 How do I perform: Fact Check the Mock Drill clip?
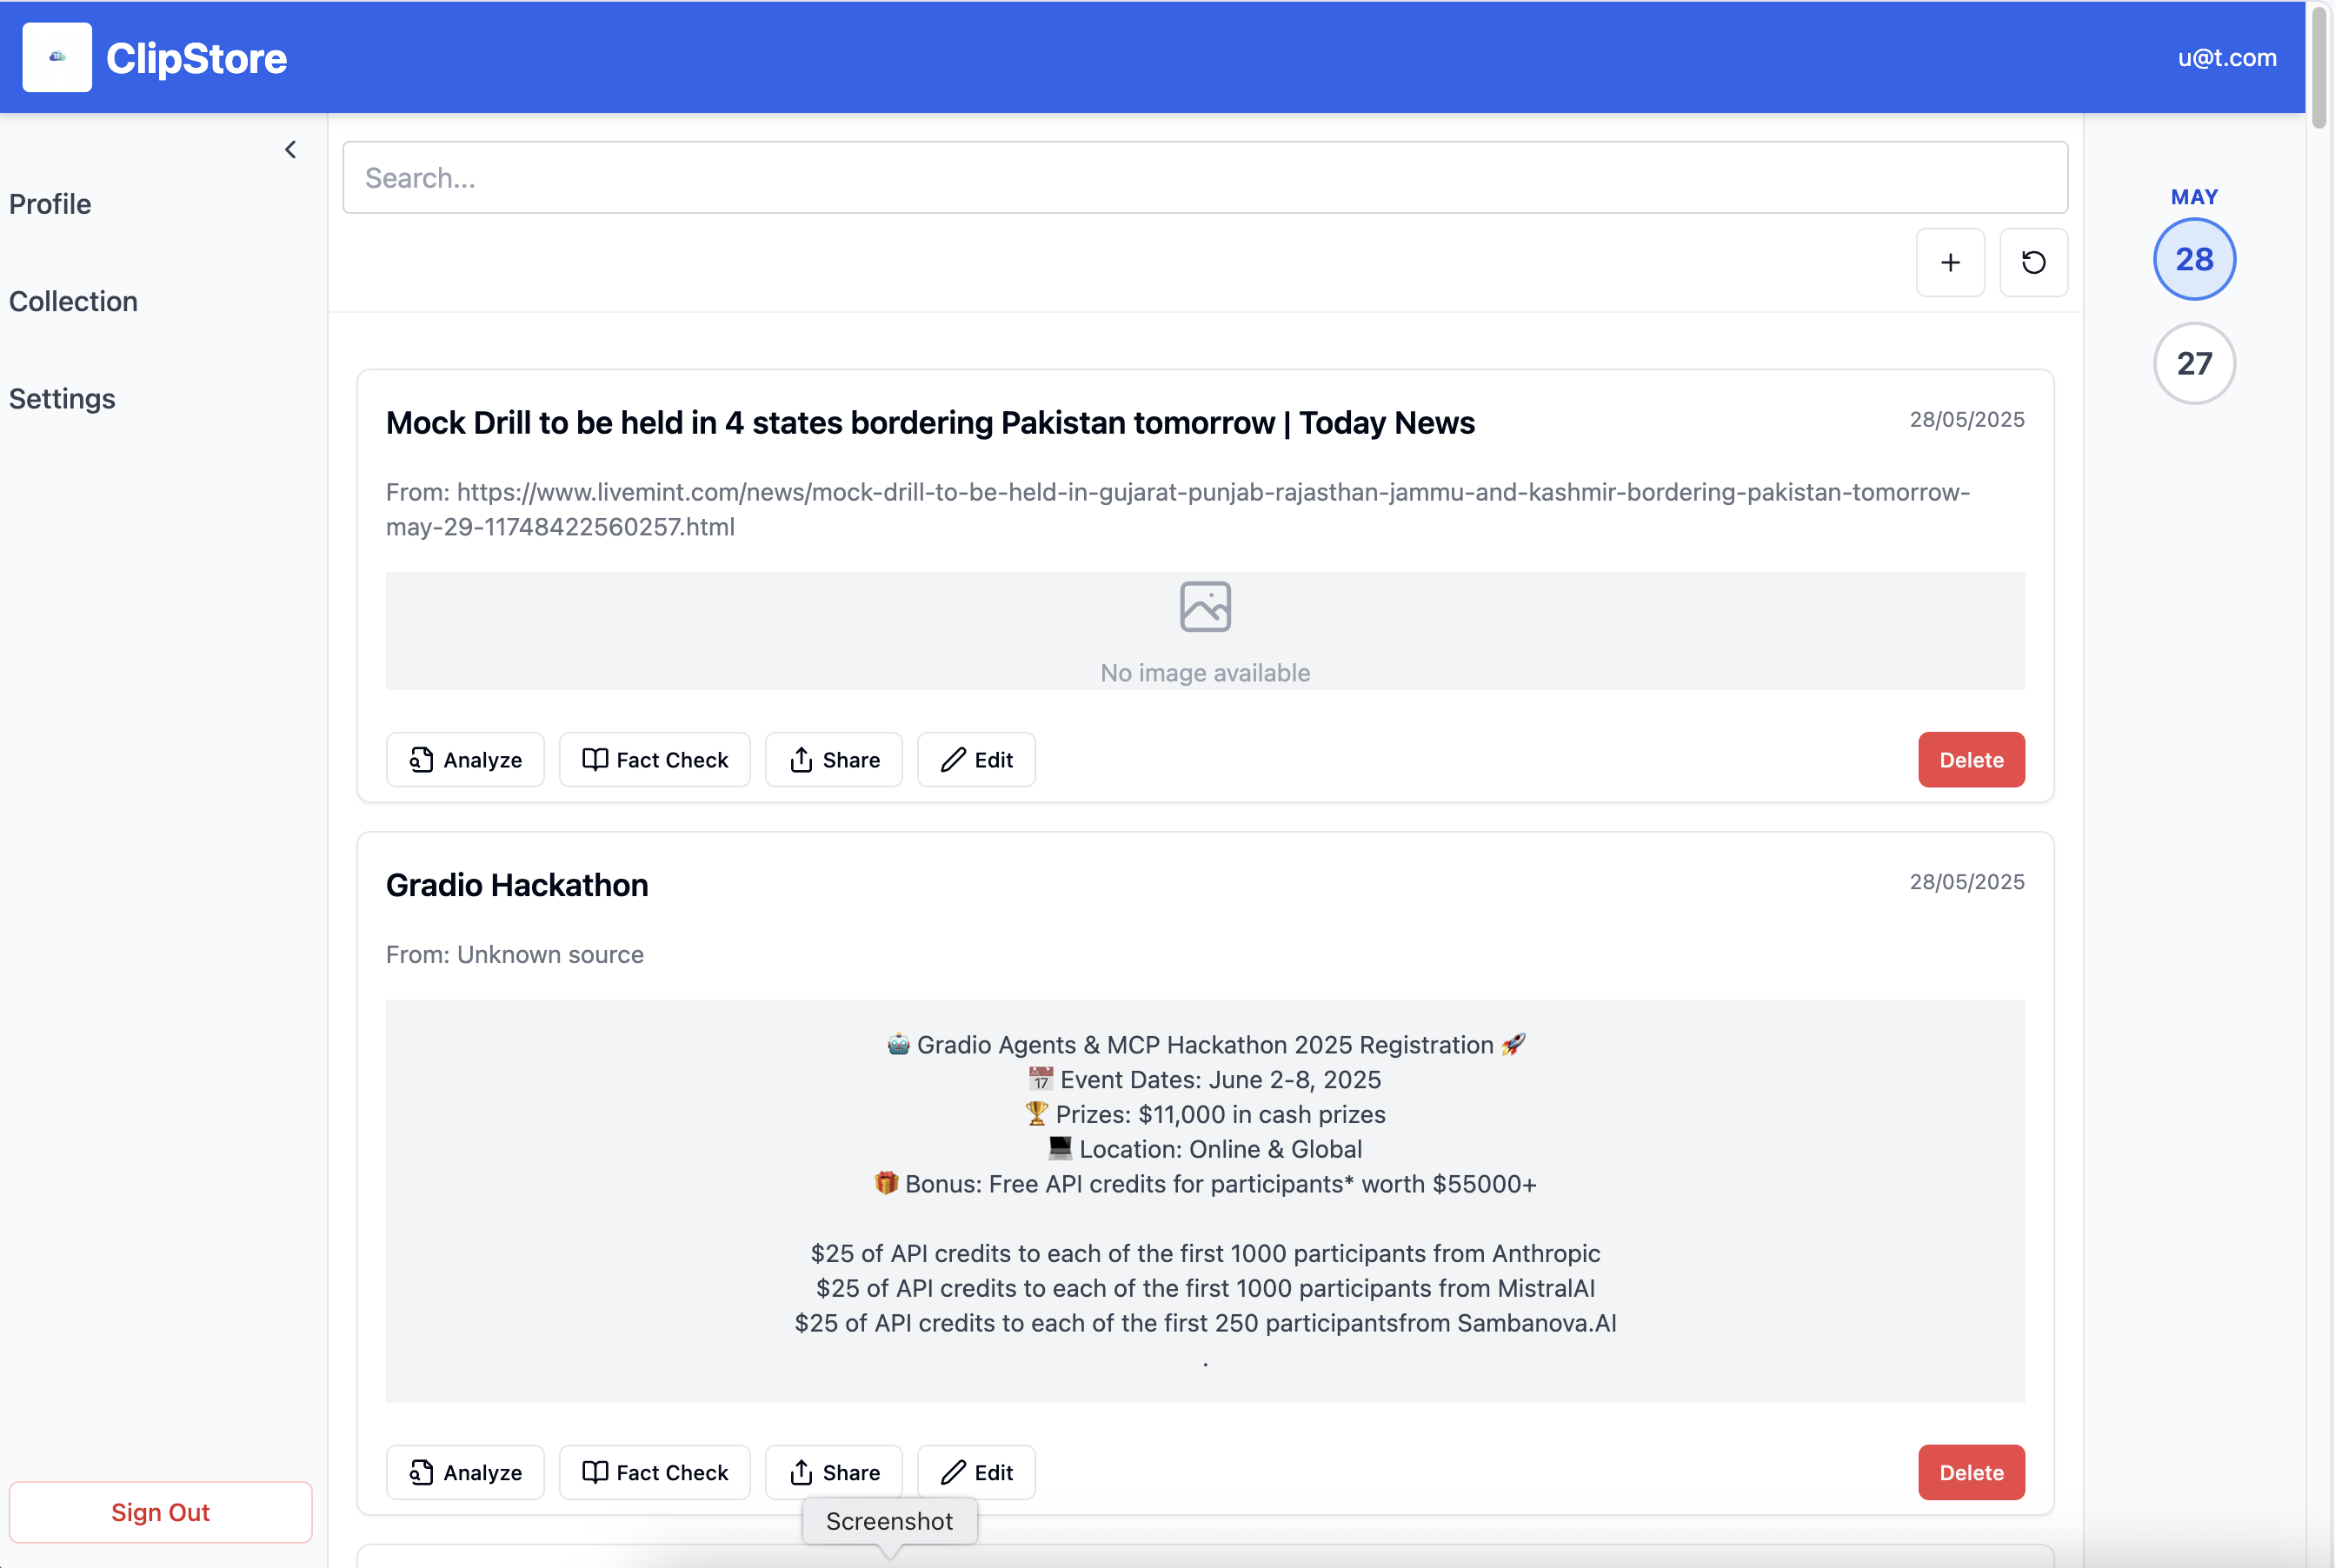[654, 760]
